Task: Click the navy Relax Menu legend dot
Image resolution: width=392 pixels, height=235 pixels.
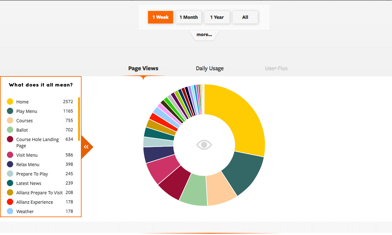Action: [x=10, y=164]
